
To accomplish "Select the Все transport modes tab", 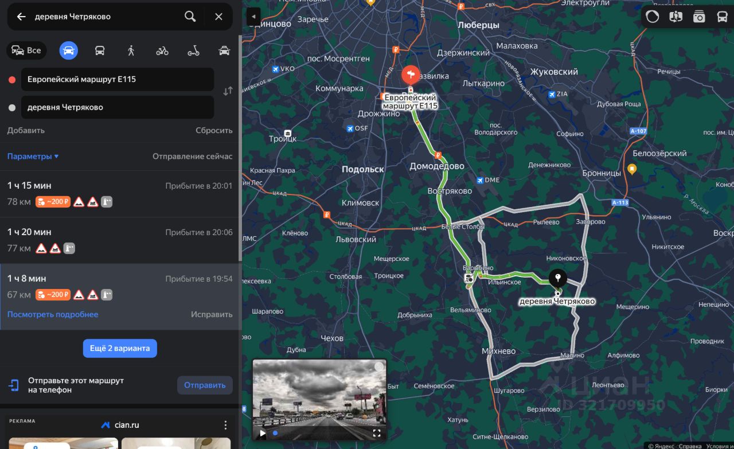I will (x=26, y=50).
